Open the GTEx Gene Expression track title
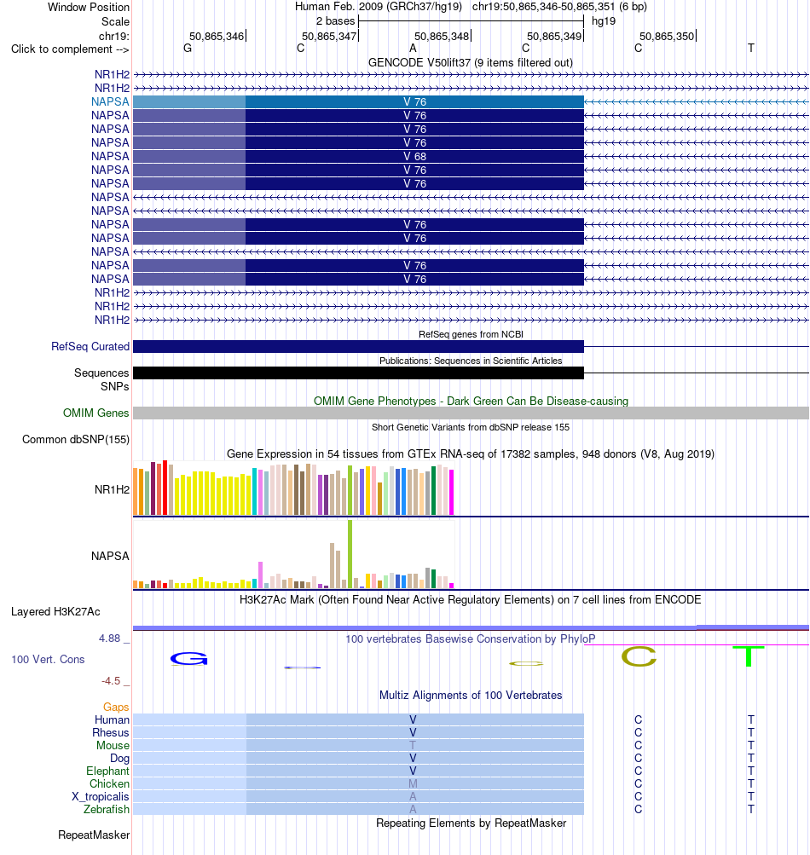 click(x=470, y=453)
